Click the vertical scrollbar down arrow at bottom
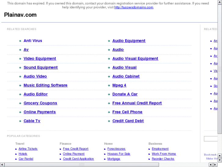This screenshot has height=167, width=222. (x=220, y=160)
